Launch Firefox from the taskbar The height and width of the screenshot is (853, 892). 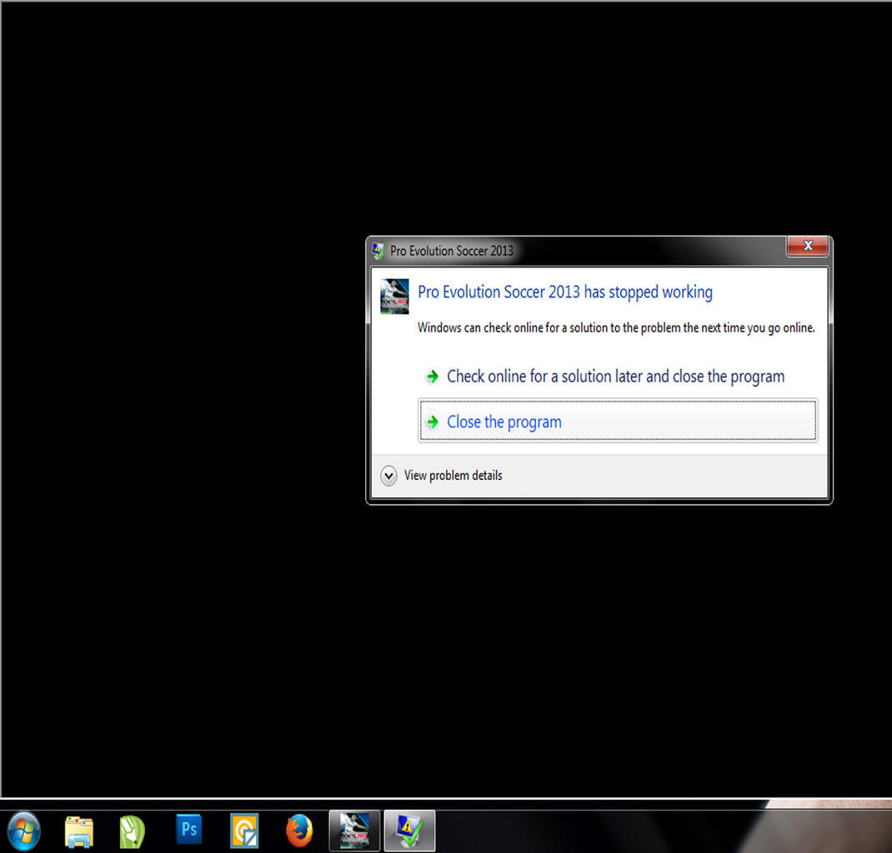point(299,831)
